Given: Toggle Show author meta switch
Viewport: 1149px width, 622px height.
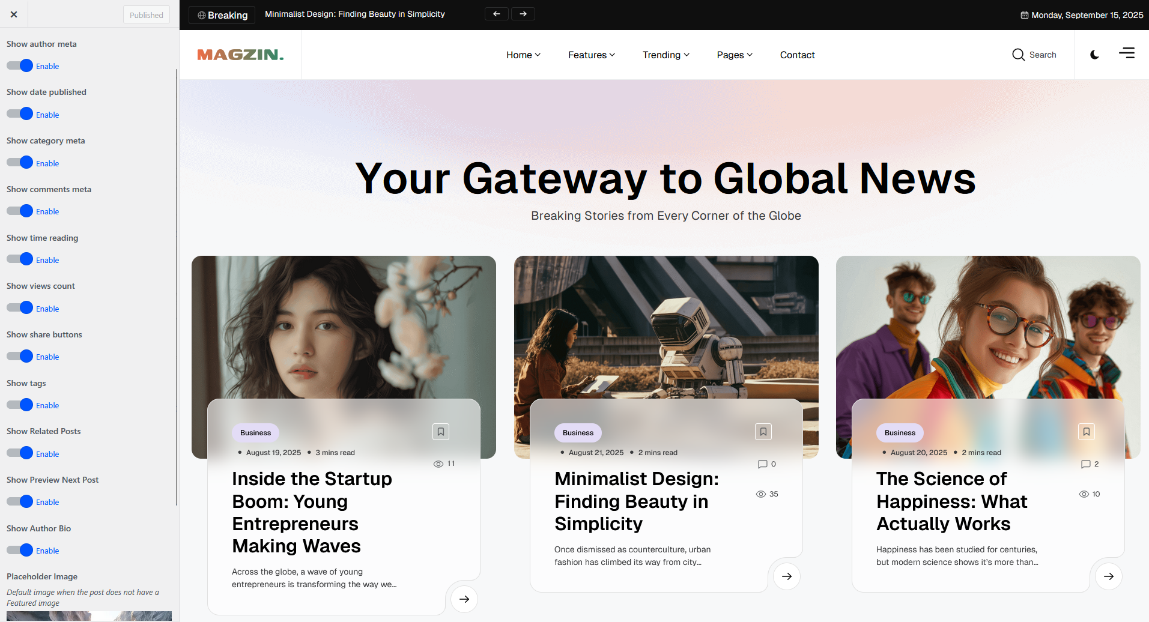Looking at the screenshot, I should 20,66.
